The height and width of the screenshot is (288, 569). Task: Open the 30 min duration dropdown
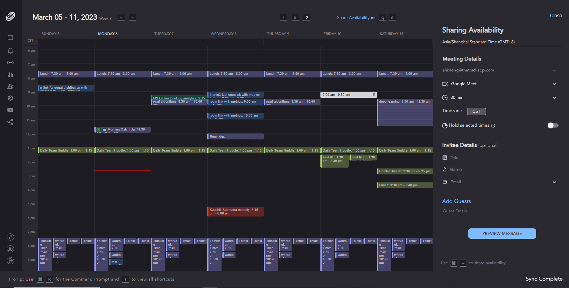[554, 98]
